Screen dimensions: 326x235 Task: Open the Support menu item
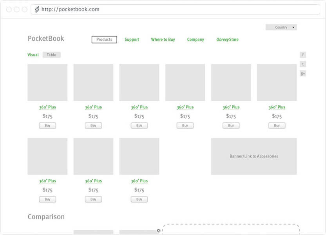(x=132, y=40)
